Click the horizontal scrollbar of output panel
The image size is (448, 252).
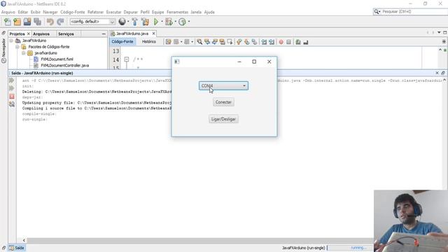200,241
